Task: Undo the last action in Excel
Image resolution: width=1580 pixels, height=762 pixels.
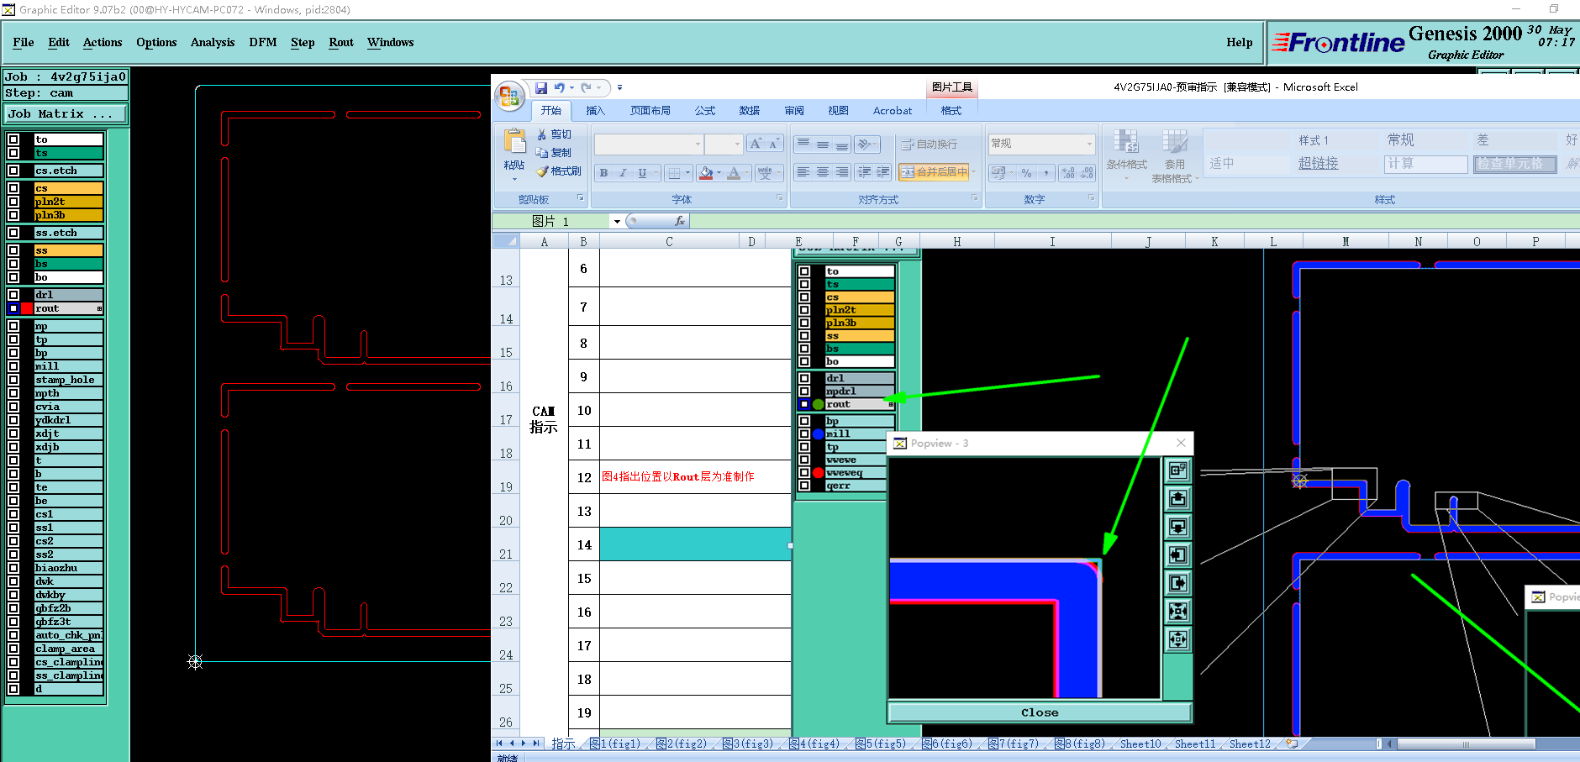Action: click(559, 87)
